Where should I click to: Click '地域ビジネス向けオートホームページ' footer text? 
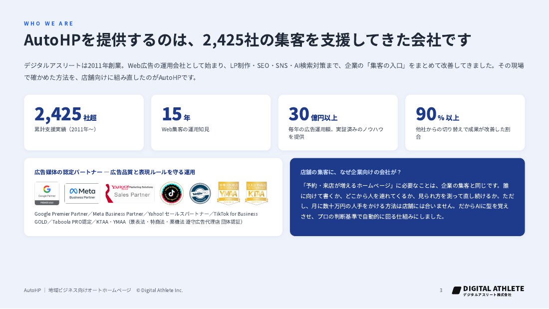(90, 290)
